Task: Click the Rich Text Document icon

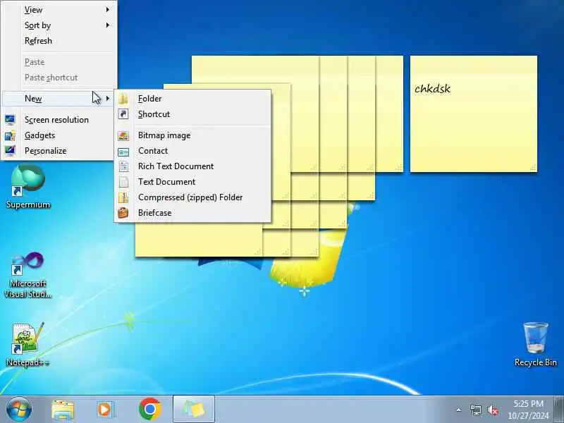Action: tap(123, 166)
